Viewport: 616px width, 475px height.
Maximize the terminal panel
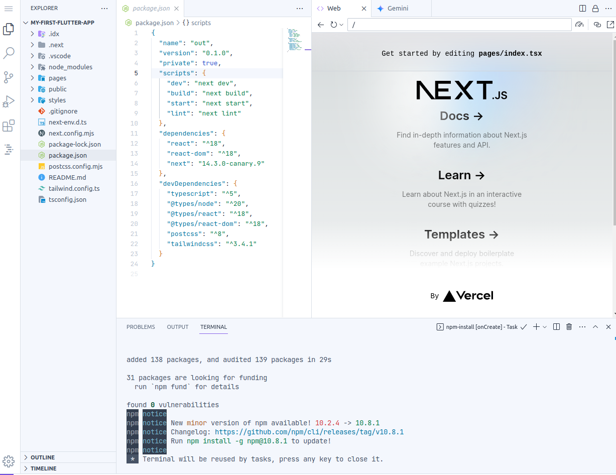pyautogui.click(x=595, y=326)
